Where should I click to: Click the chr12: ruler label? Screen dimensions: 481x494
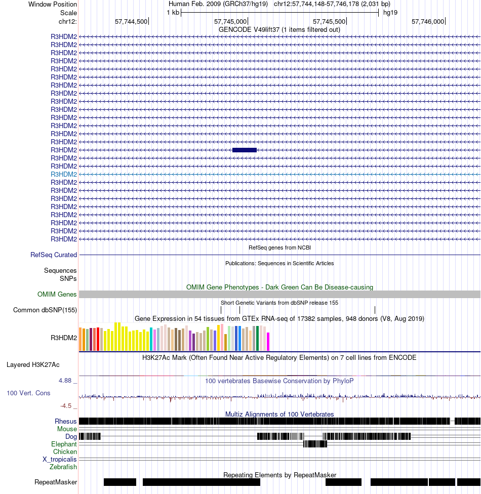pos(68,22)
